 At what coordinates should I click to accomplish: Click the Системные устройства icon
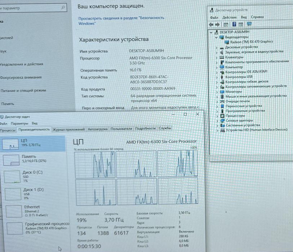(222, 125)
